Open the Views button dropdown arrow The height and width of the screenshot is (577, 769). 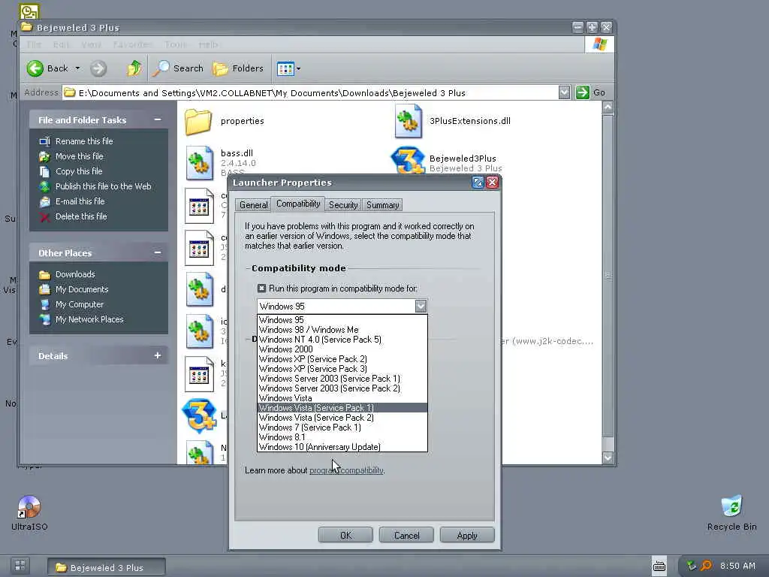(298, 68)
